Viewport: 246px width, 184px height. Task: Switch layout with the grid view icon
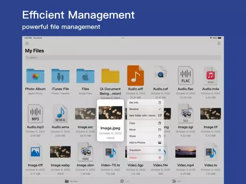(219, 44)
